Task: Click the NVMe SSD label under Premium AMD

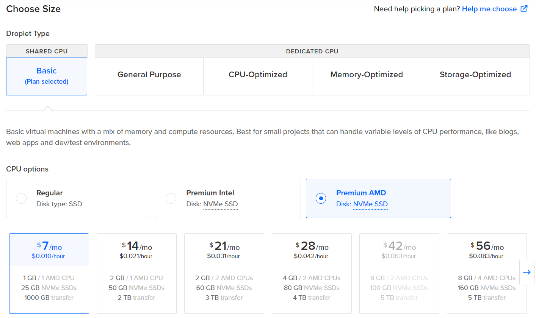Action: tap(370, 204)
